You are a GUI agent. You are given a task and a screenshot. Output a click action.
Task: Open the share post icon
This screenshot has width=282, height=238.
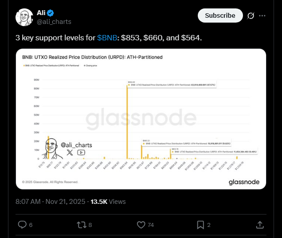(260, 225)
